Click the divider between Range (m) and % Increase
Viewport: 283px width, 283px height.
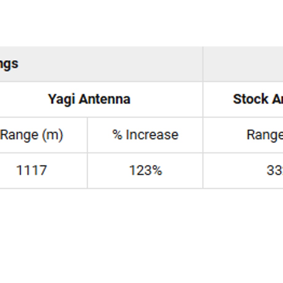[87, 153]
